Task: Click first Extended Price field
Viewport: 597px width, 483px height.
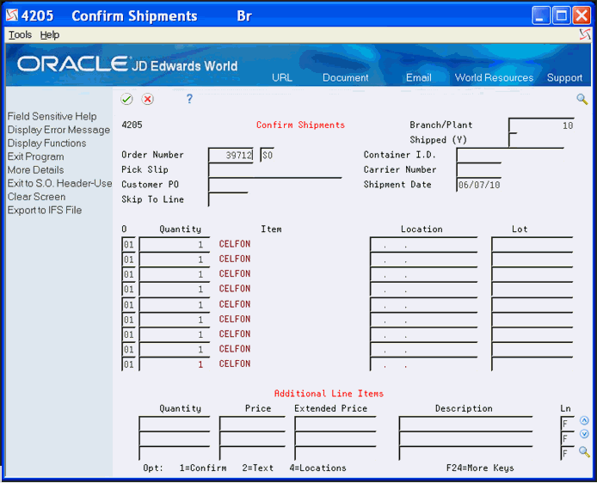Action: 335,424
